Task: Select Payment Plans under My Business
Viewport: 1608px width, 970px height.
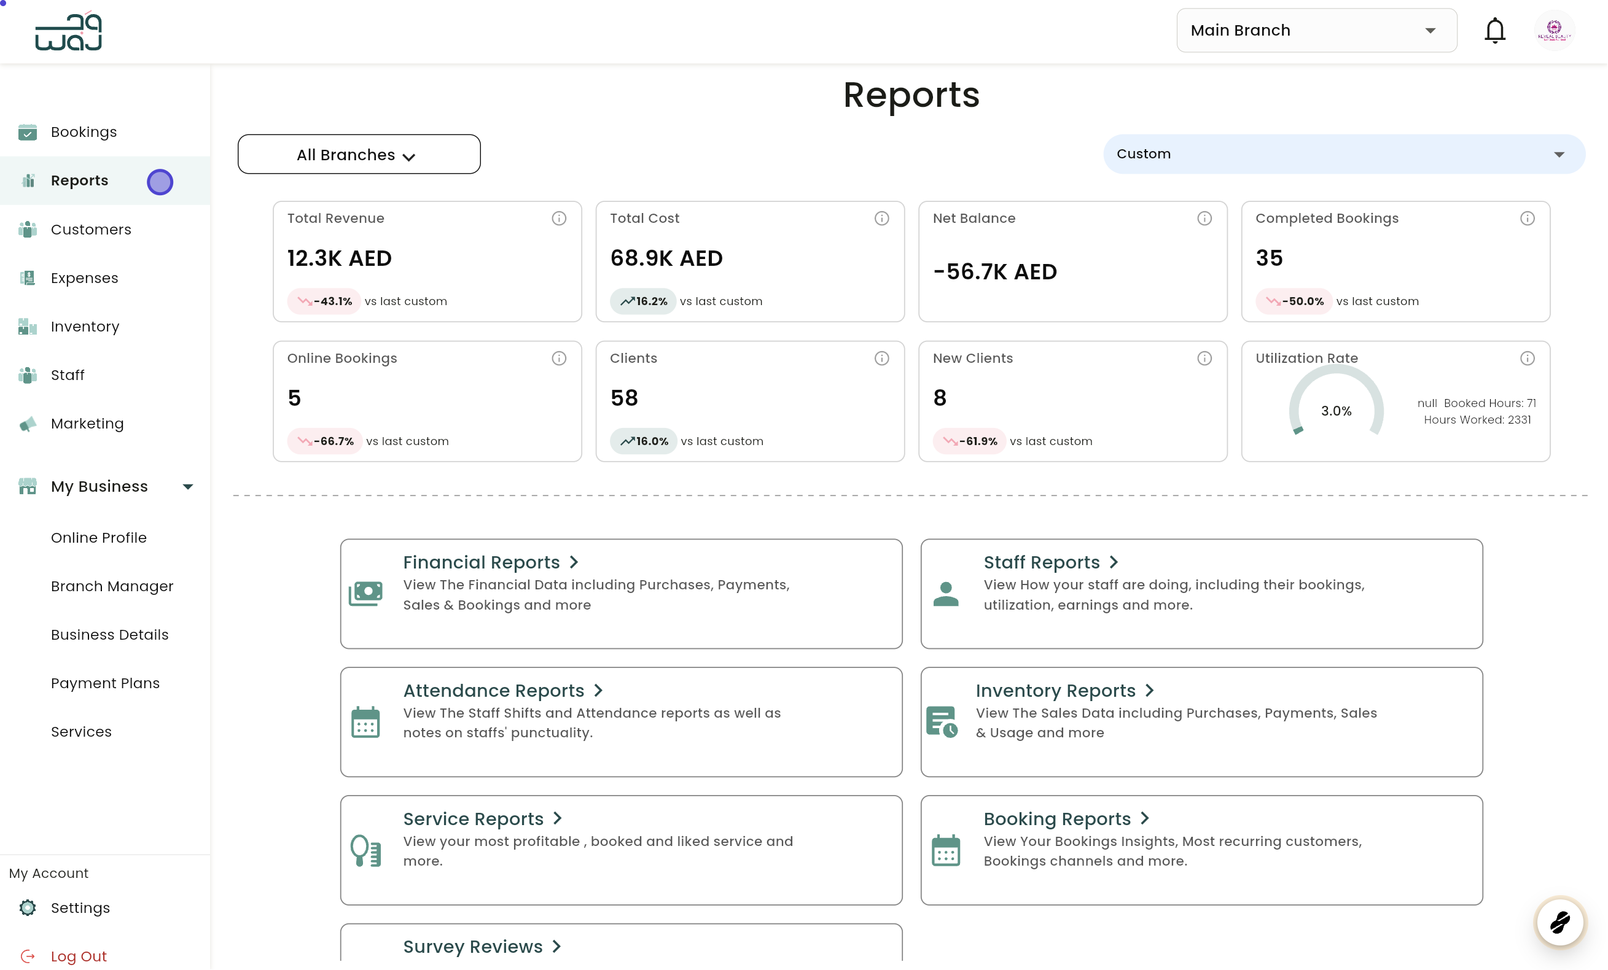Action: [x=105, y=683]
